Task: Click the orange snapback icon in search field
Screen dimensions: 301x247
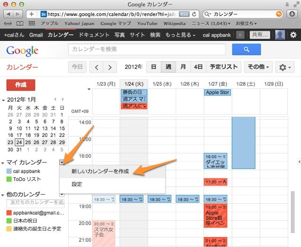Action: 279,14
